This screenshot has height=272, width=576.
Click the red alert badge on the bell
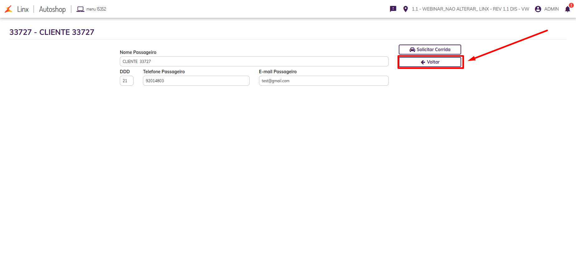pyautogui.click(x=571, y=5)
